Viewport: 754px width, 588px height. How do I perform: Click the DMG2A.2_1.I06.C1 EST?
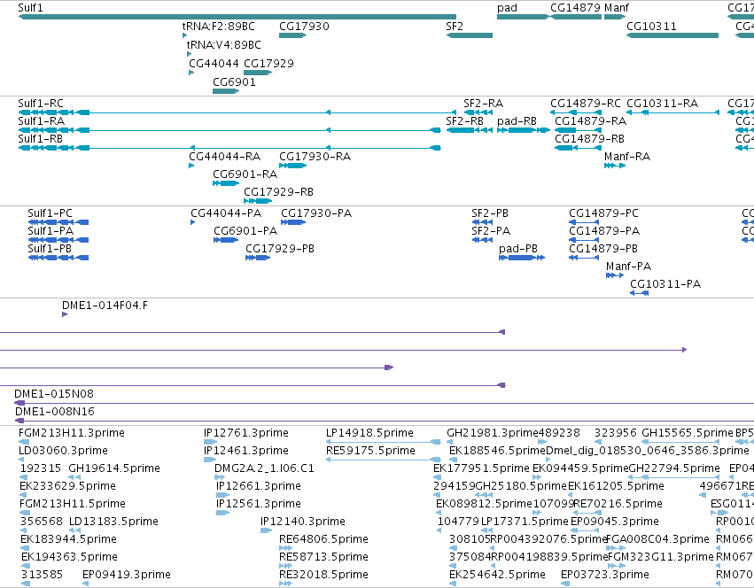click(220, 477)
